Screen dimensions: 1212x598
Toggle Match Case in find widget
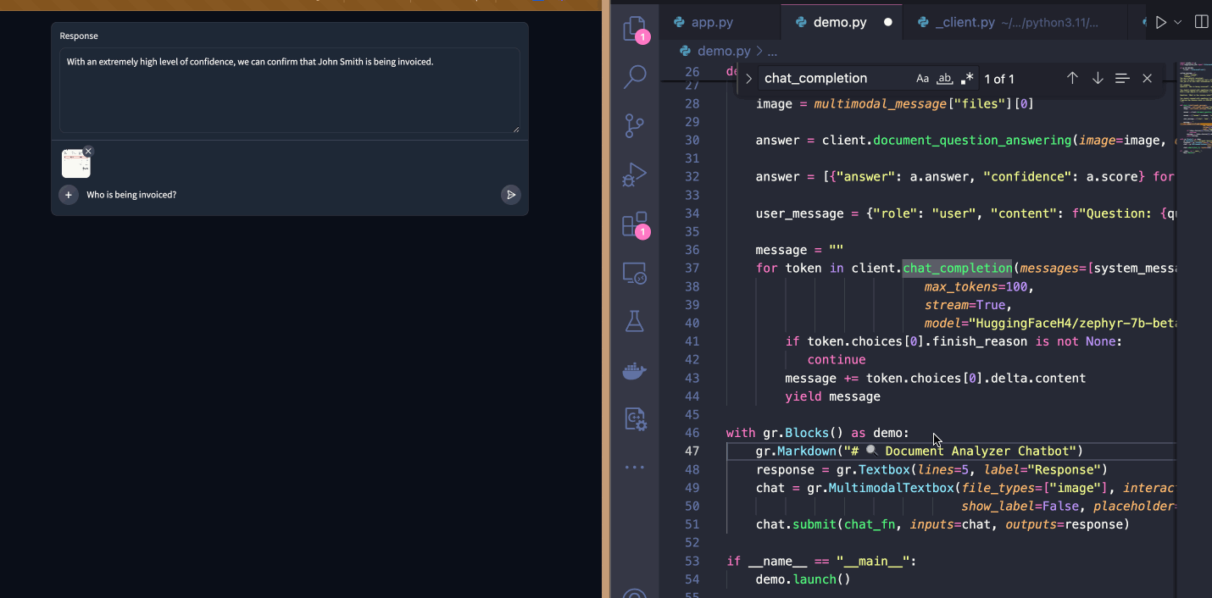coord(922,79)
